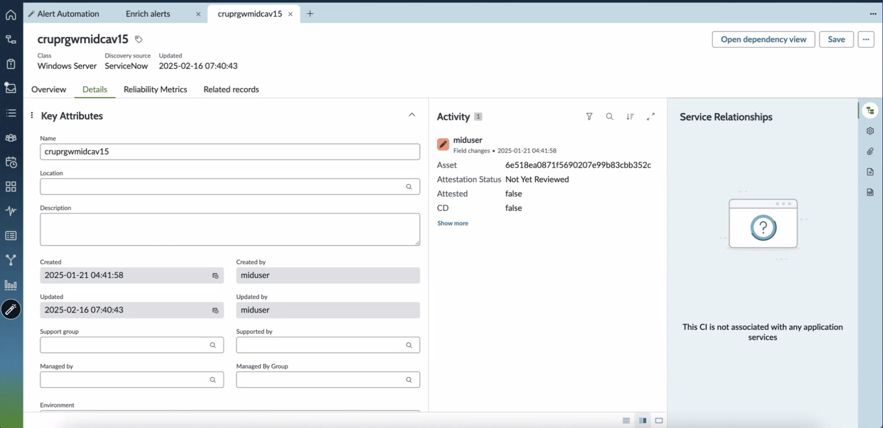
Task: Open the table list icon in left sidebar
Action: 11,235
